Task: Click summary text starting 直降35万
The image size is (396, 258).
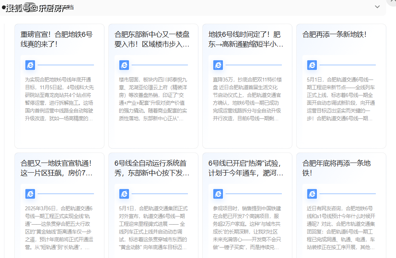Action: pyautogui.click(x=247, y=99)
